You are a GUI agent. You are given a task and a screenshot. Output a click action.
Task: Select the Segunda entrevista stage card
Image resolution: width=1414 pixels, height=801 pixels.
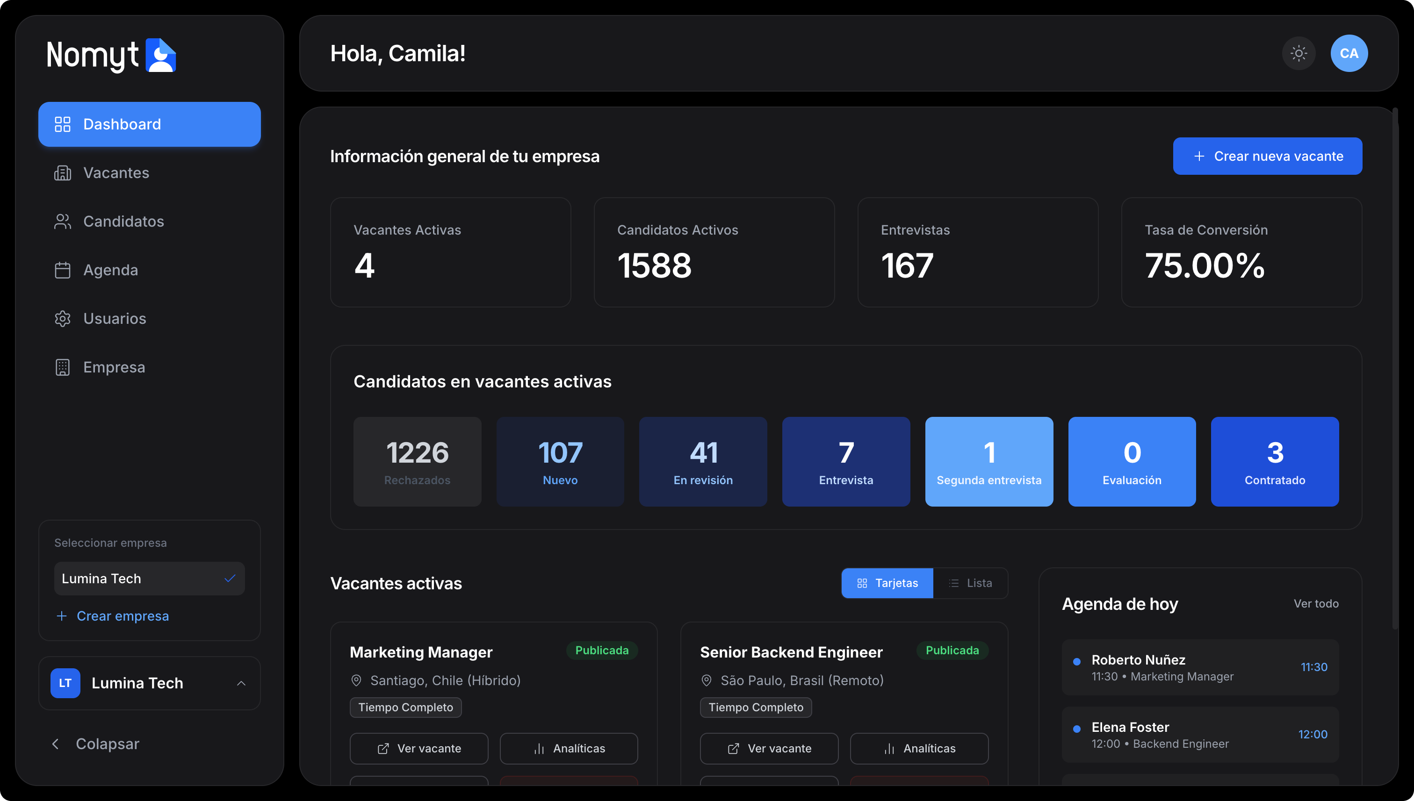[988, 461]
